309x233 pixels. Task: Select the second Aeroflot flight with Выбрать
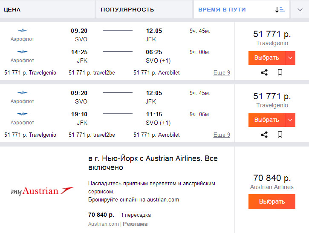267,120
